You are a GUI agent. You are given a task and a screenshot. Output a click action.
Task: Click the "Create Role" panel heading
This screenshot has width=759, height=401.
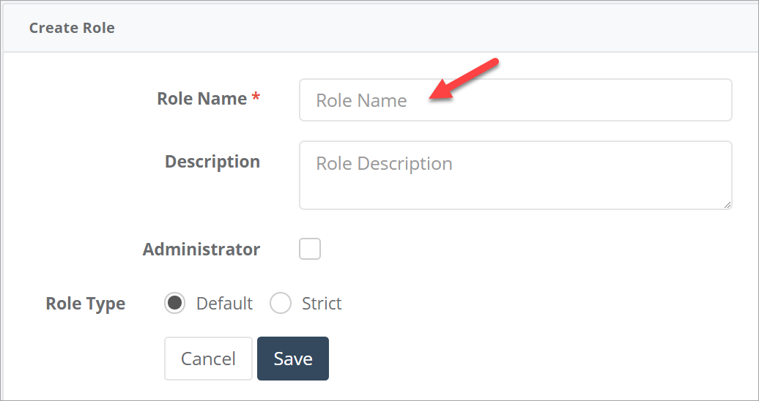72,29
